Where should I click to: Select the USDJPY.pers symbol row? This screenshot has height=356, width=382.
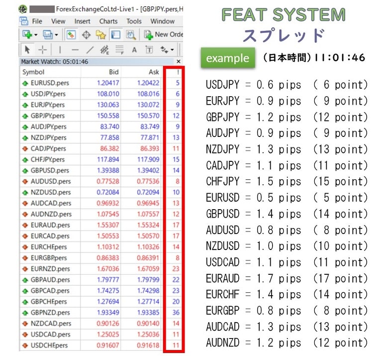click(x=101, y=94)
